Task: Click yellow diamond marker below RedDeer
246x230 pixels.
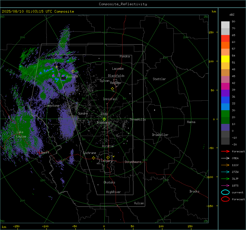Action: (x=112, y=89)
